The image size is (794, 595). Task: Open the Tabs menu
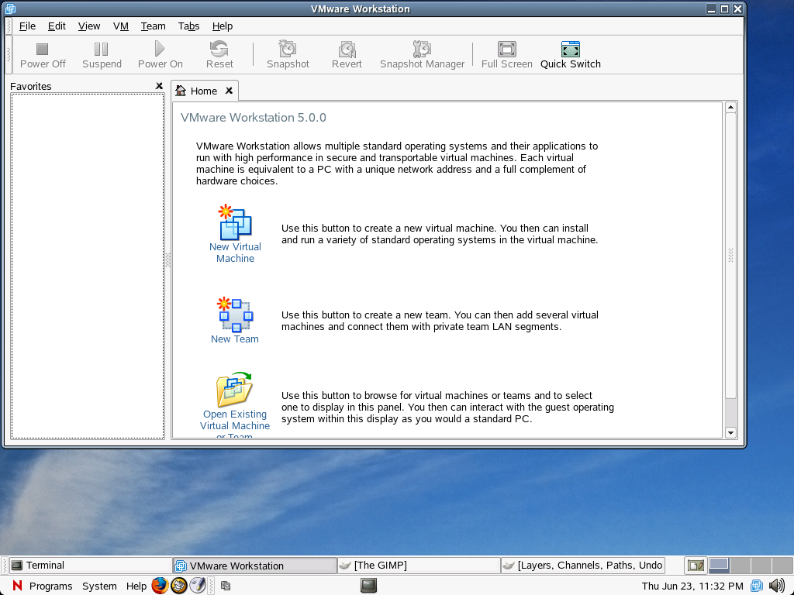click(x=188, y=26)
